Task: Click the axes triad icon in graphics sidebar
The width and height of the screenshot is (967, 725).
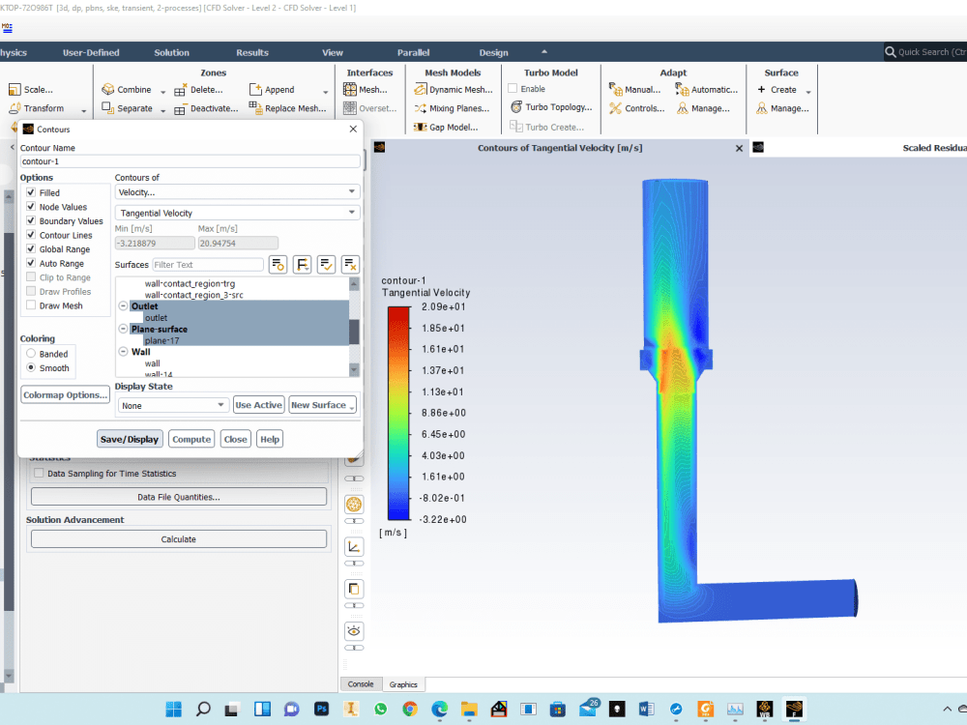Action: click(353, 548)
